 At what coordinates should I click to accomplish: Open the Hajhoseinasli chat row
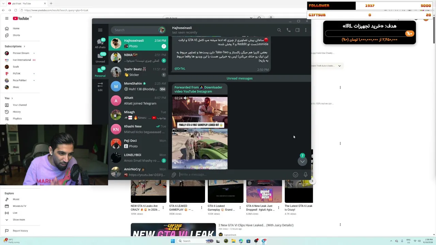(138, 43)
